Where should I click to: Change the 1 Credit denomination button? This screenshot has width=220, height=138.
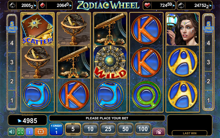pyautogui.click(x=56, y=129)
